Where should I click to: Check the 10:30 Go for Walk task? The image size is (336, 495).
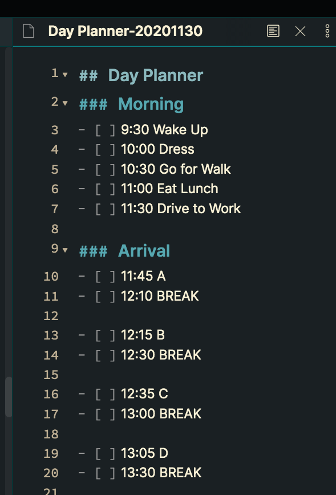pyautogui.click(x=106, y=169)
